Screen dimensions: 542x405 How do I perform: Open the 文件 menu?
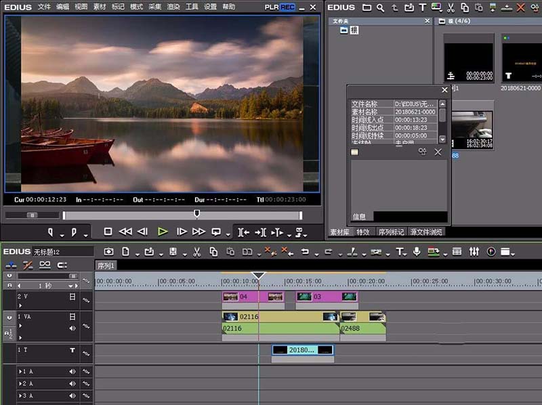pyautogui.click(x=44, y=7)
